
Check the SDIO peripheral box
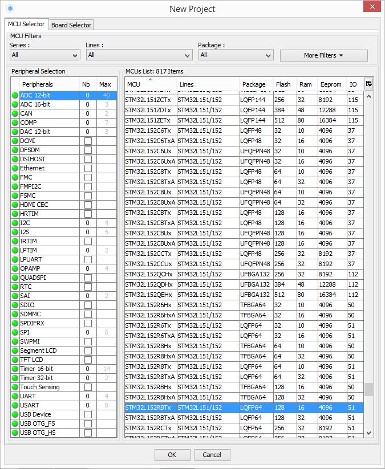point(88,305)
